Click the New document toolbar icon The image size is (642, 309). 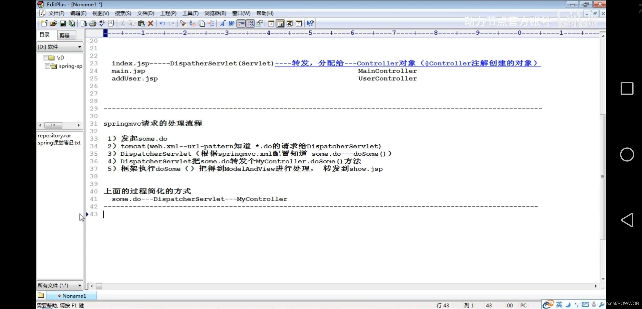[x=44, y=23]
